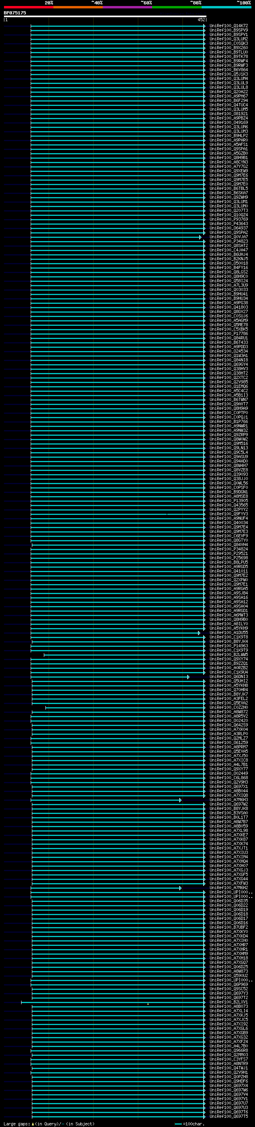Click alignment bar of UniRef100_Q0VJA7
Viewport: 255px width, 1127px height.
point(116,237)
